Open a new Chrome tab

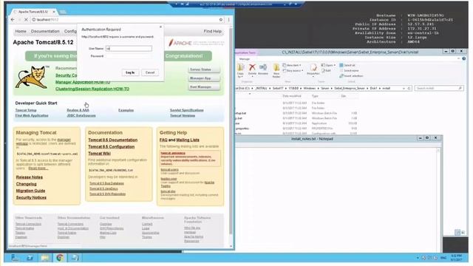[x=63, y=12]
